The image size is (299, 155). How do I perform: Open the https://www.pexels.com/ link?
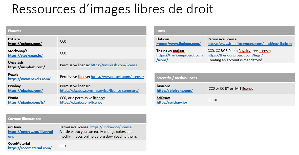point(29,79)
